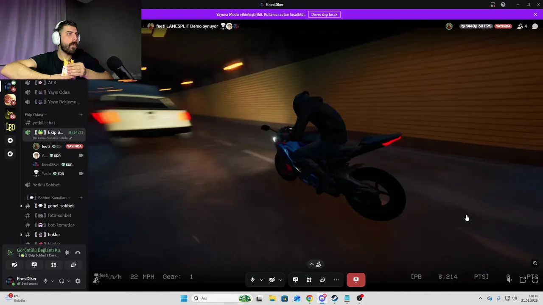
Task: Open the Discord inbox icon in the title bar
Action: click(x=493, y=5)
